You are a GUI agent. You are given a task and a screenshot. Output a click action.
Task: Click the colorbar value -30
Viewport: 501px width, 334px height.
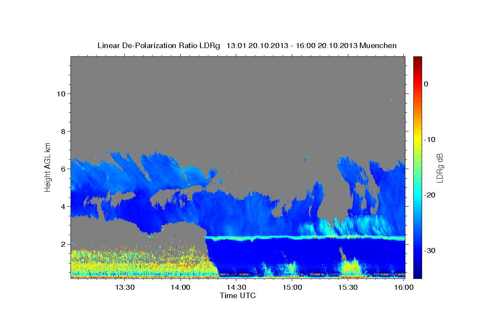point(430,250)
